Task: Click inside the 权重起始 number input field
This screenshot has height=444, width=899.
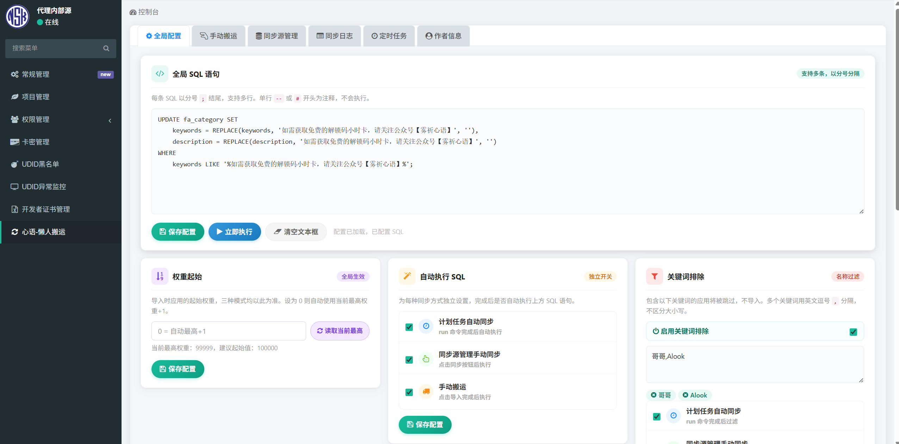Action: [228, 331]
